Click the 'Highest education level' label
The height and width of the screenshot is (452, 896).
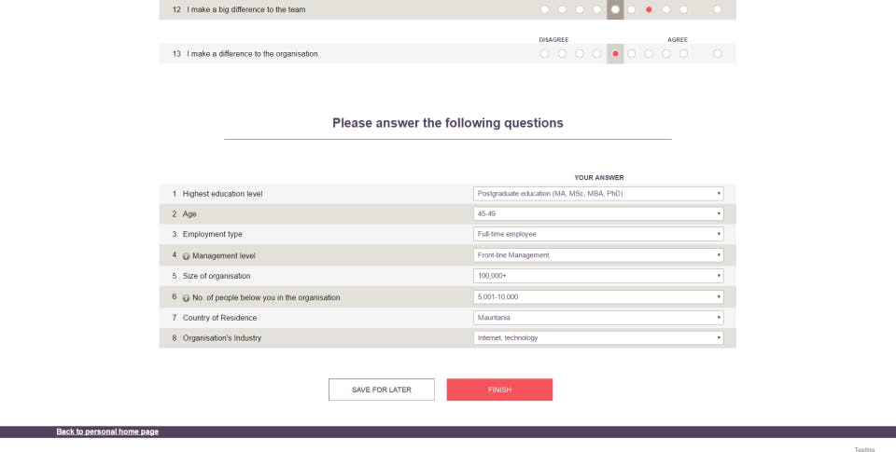[222, 194]
